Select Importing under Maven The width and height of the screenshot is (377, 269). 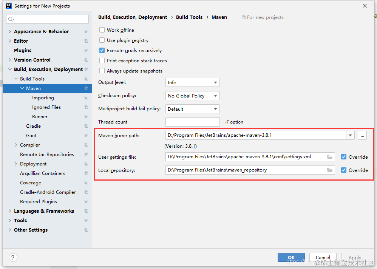43,98
